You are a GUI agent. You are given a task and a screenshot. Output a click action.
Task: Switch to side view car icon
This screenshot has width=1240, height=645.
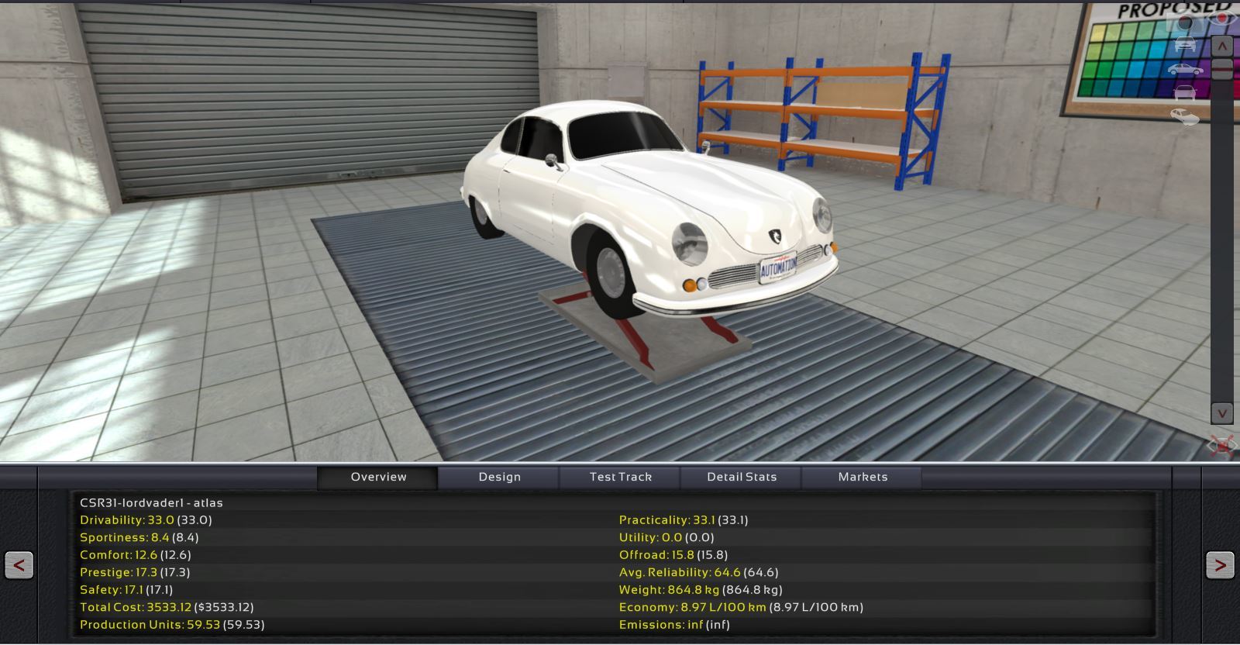pos(1185,70)
